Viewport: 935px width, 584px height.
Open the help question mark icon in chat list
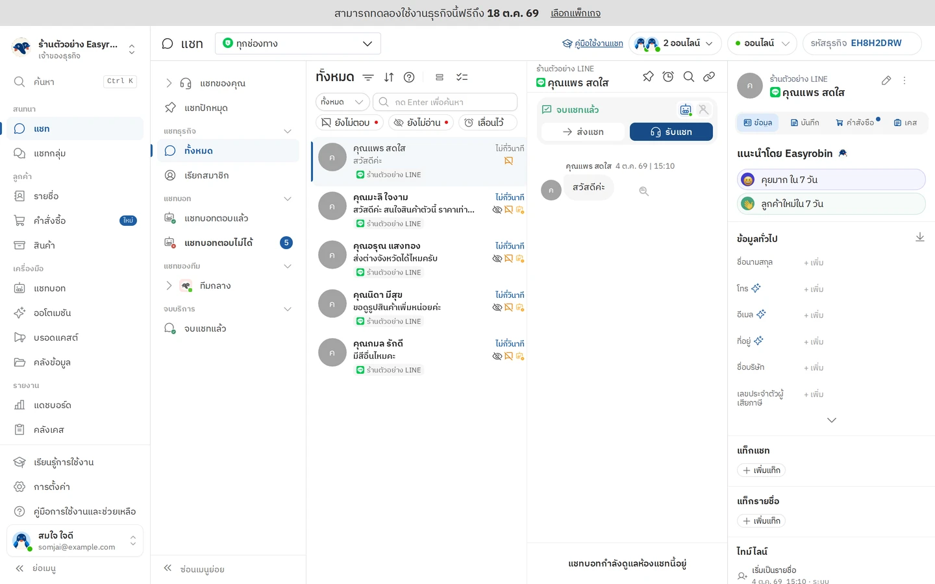[409, 77]
